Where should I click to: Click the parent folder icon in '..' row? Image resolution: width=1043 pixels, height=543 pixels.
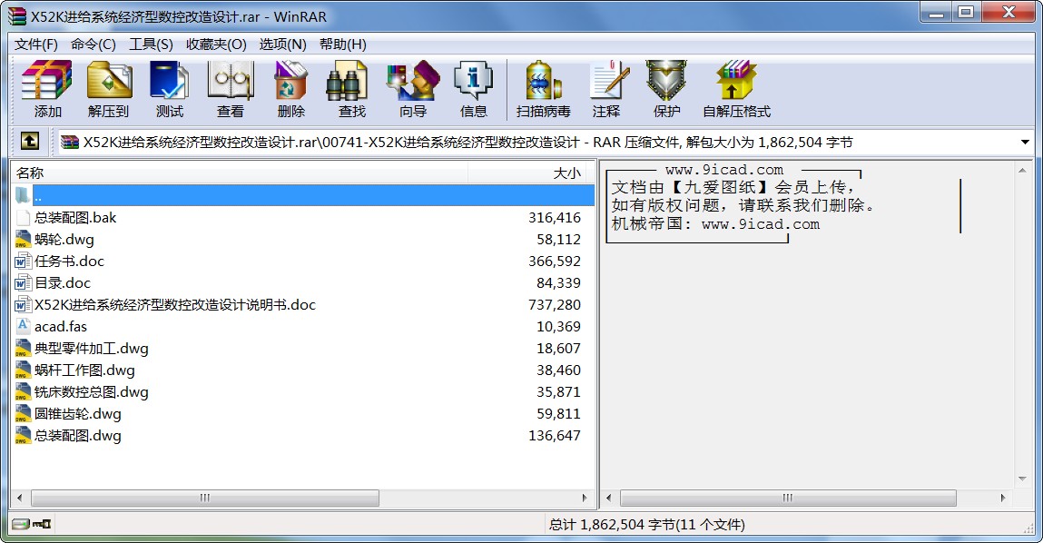(23, 195)
